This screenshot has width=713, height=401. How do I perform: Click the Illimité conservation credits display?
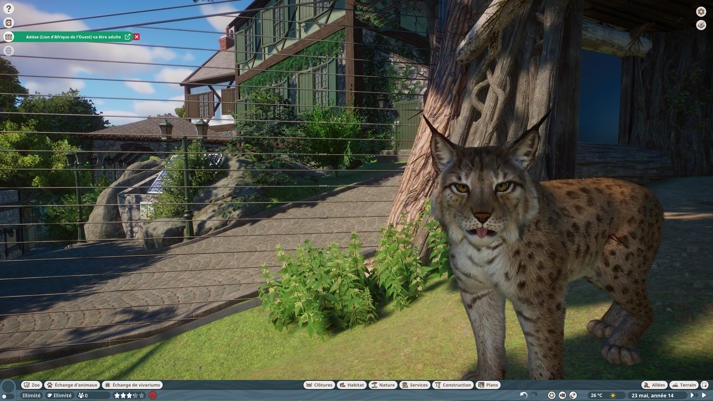pyautogui.click(x=60, y=395)
